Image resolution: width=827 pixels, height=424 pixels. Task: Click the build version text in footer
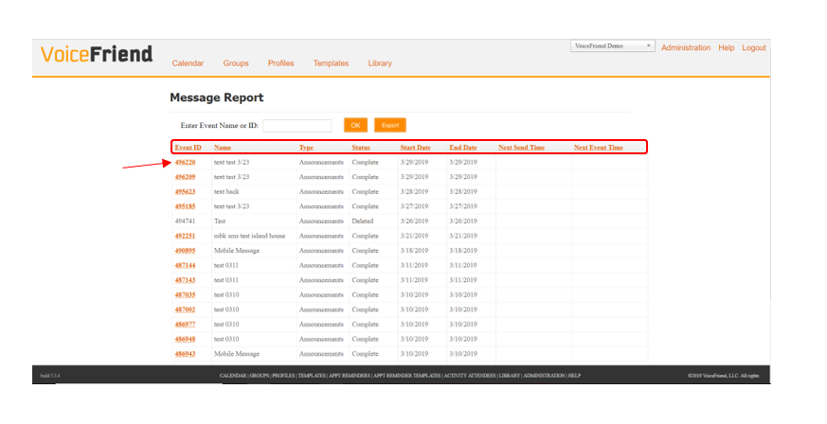click(x=50, y=376)
